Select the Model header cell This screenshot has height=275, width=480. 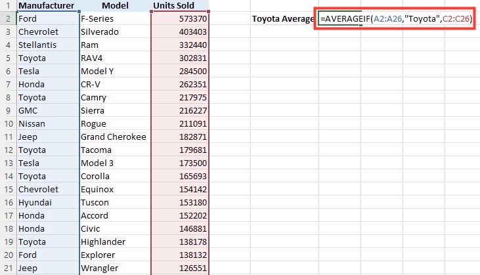tap(115, 5)
